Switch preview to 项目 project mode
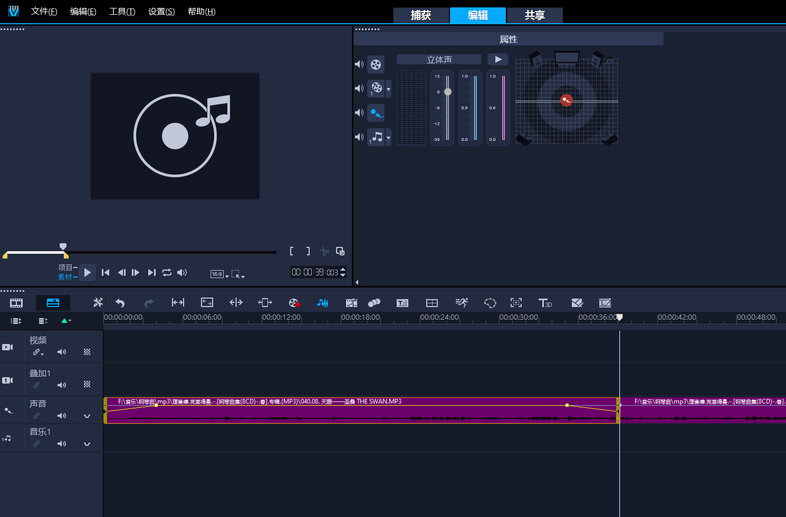The image size is (786, 517). pos(65,267)
